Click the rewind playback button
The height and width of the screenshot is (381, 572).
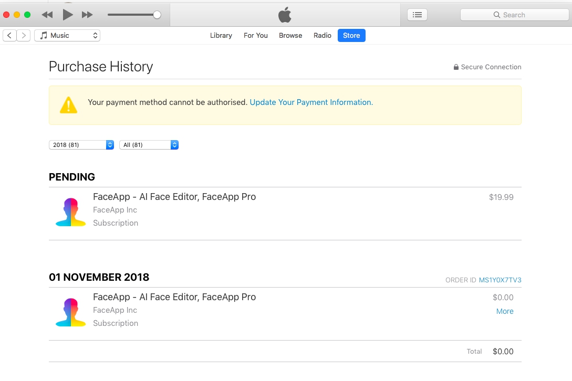point(47,15)
